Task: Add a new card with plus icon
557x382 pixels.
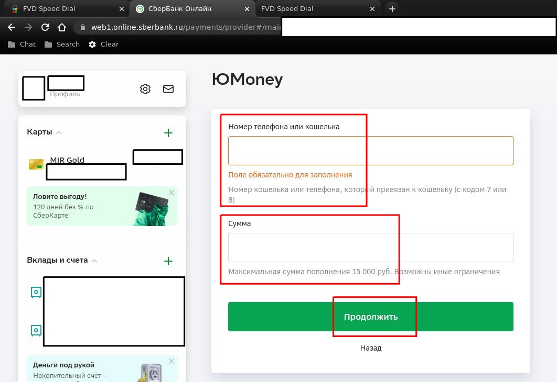Action: (168, 133)
